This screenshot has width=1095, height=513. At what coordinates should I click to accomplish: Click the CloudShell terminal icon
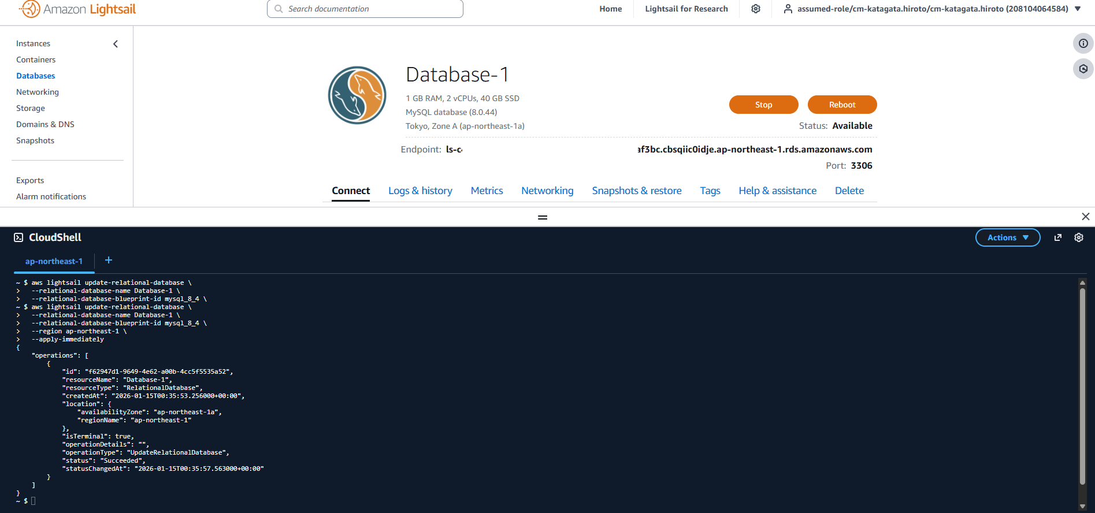tap(18, 237)
